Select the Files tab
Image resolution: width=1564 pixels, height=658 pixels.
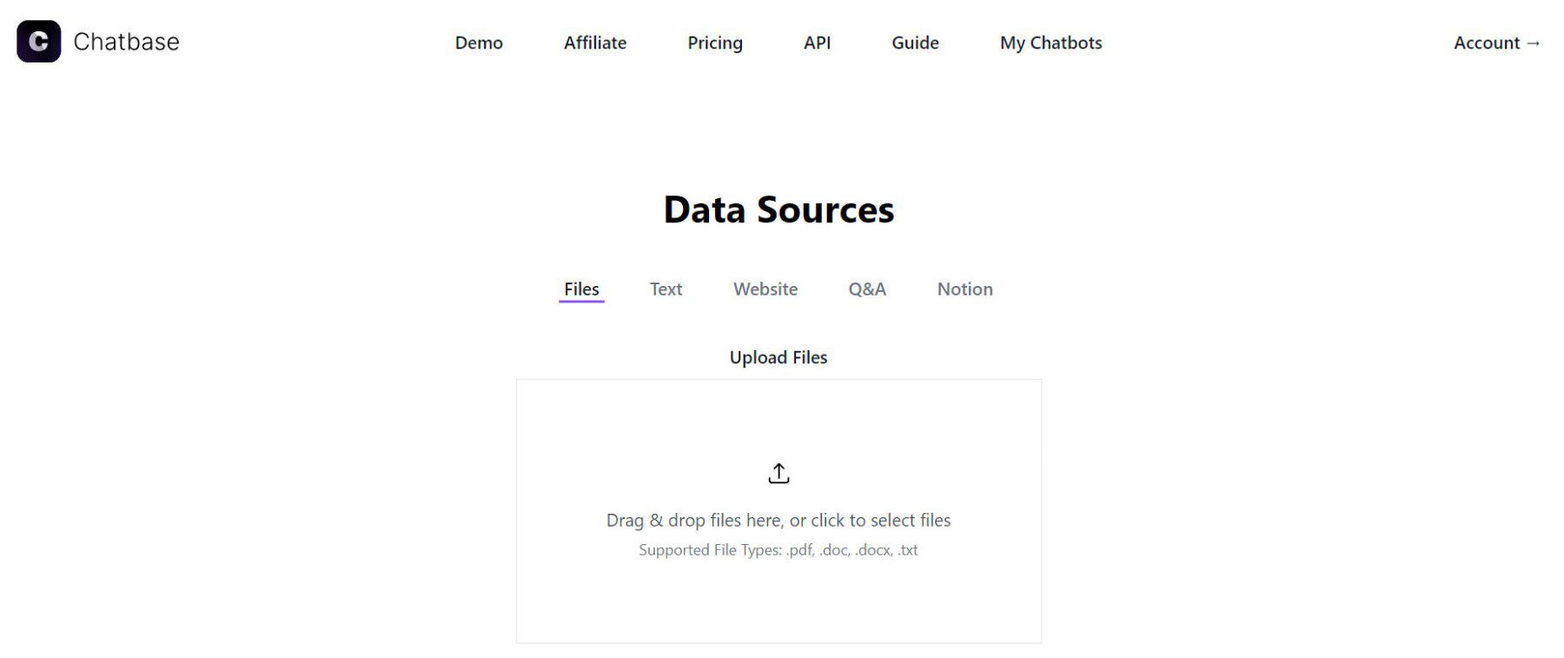(x=580, y=289)
